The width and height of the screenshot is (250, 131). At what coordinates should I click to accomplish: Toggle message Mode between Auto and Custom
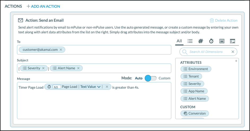pos(151,78)
